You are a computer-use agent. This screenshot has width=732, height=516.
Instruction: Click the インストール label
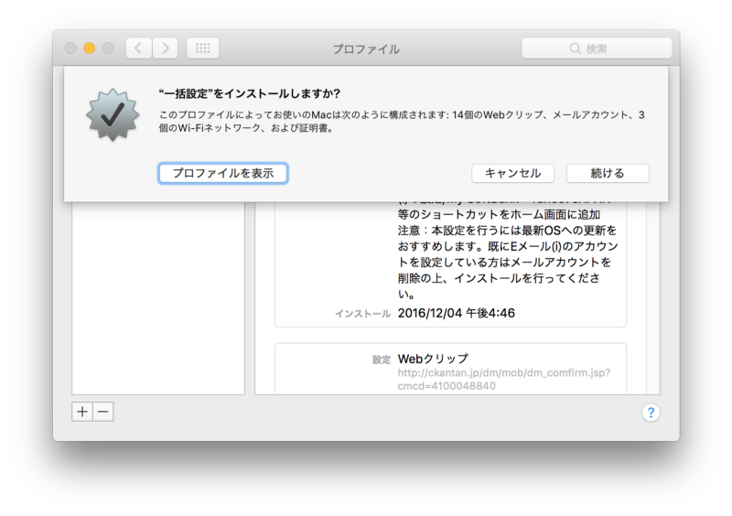click(x=362, y=314)
